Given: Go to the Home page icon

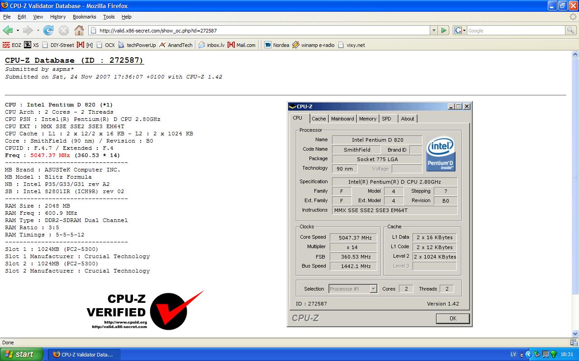Looking at the screenshot, I should [x=79, y=30].
